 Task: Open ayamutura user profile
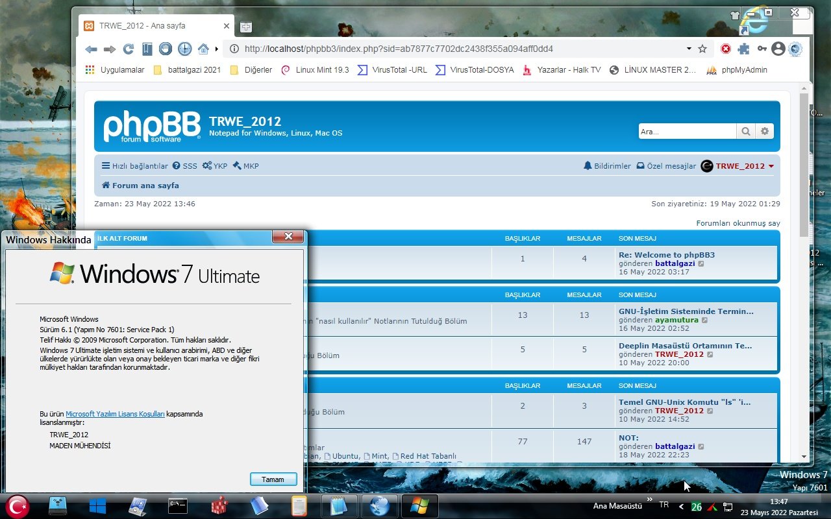point(676,320)
